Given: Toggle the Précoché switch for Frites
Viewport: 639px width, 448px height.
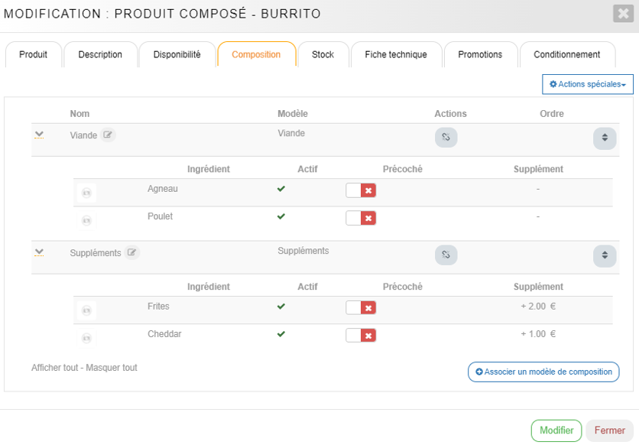Looking at the screenshot, I should [361, 307].
